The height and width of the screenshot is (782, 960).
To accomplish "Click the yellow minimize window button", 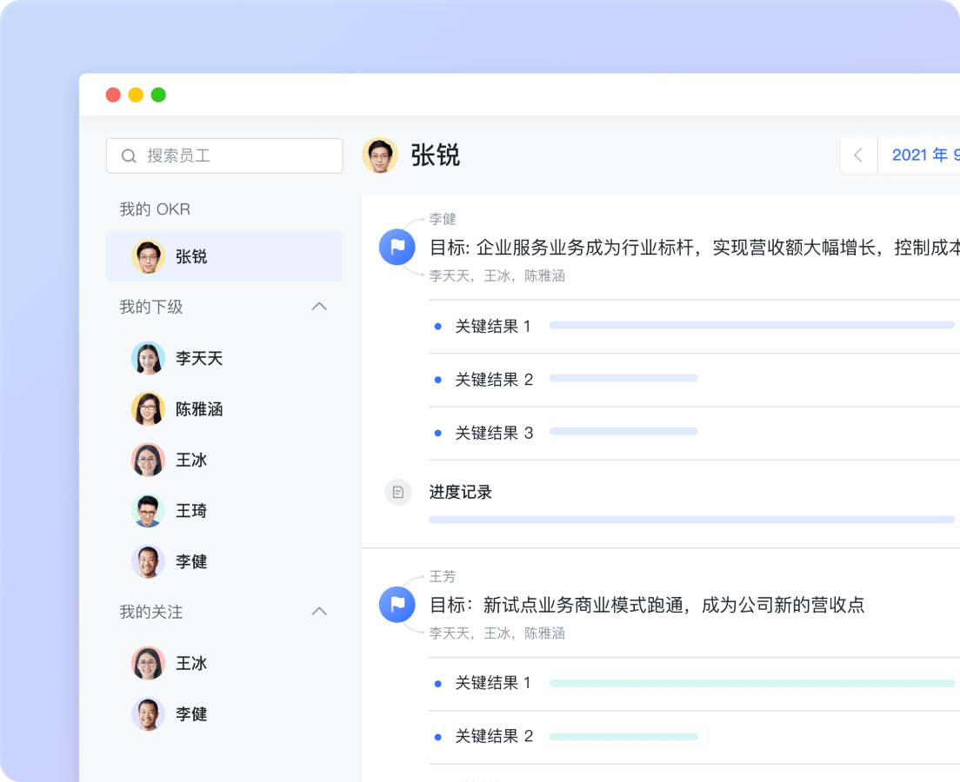I will [x=136, y=95].
